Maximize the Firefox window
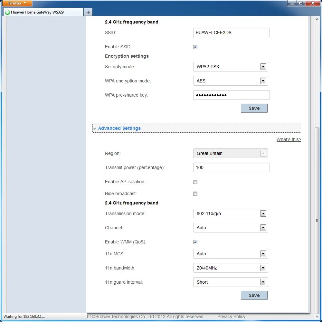The image size is (322, 322). pos(301,3)
